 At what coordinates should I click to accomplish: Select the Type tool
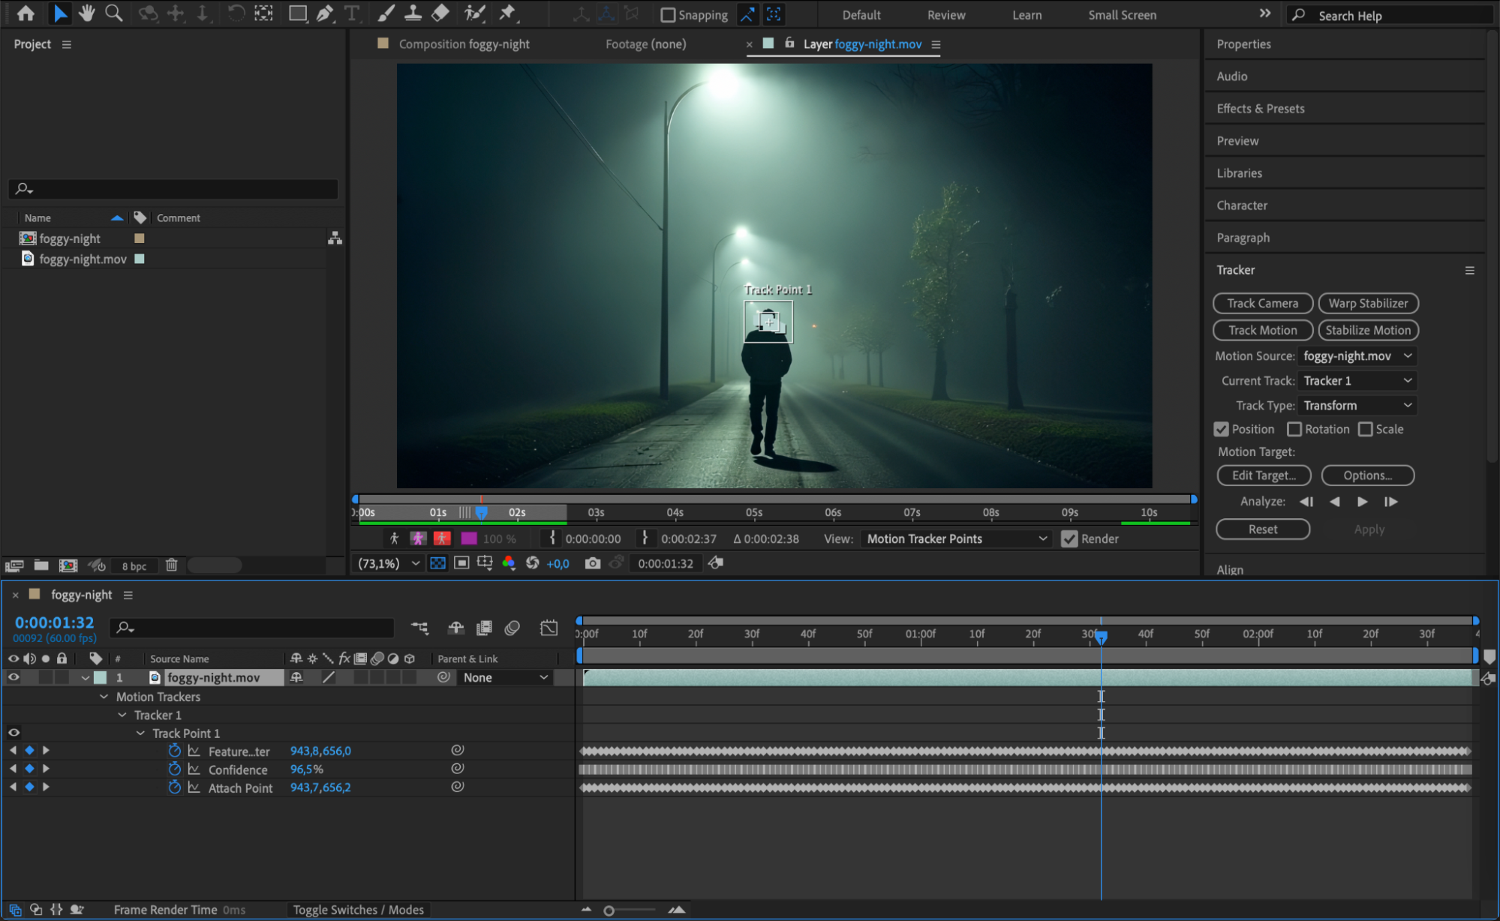tap(351, 13)
